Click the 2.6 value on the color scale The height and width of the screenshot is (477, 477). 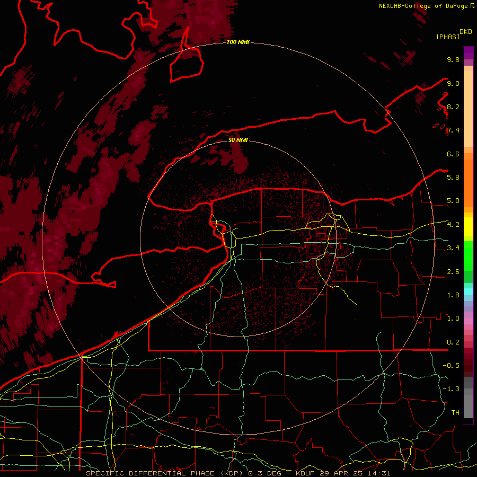(x=453, y=272)
